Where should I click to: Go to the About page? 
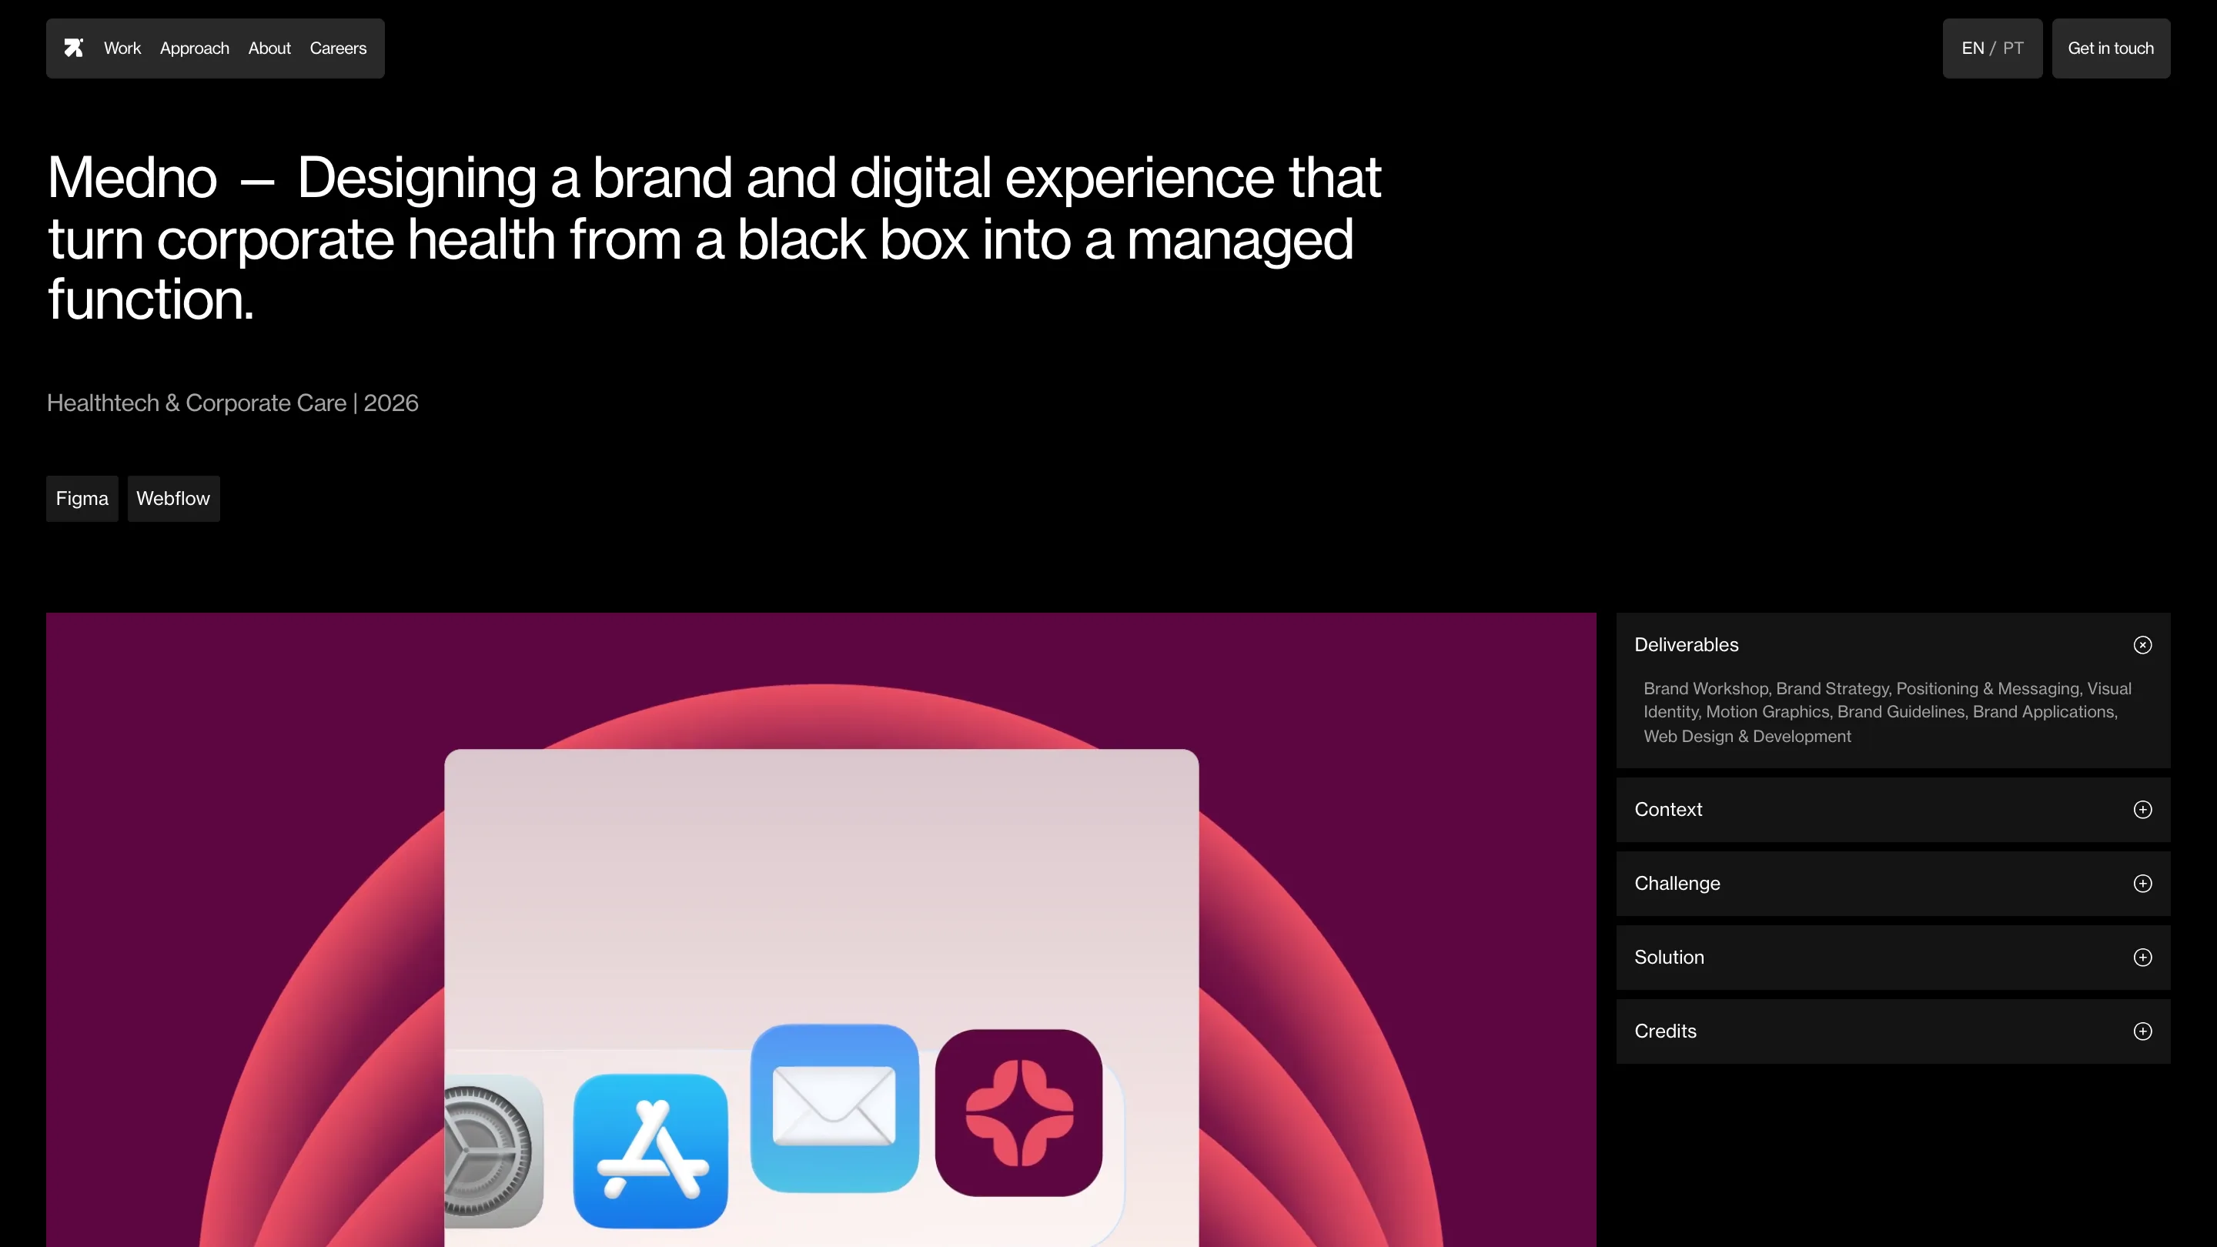pos(269,48)
